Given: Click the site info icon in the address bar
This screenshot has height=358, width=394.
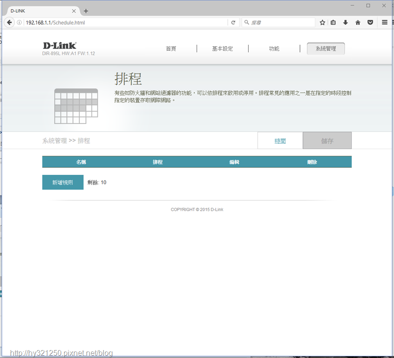Looking at the screenshot, I should click(x=19, y=22).
